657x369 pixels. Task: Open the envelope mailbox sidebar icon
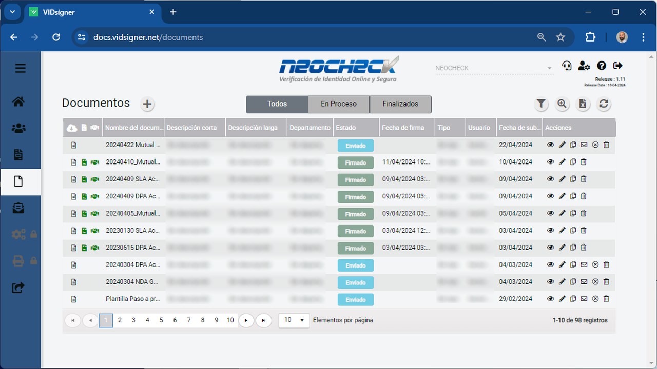(18, 208)
